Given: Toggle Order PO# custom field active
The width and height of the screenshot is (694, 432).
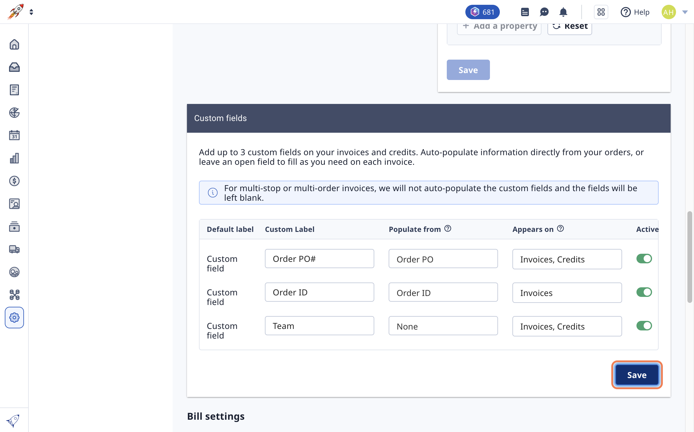Looking at the screenshot, I should click(x=644, y=258).
